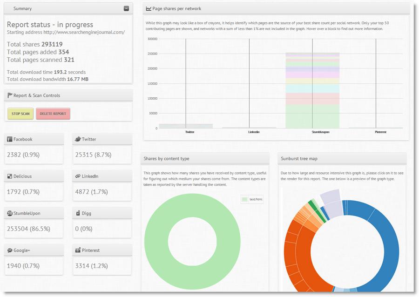Click the Google+ icon
419x297 pixels.
(x=10, y=250)
